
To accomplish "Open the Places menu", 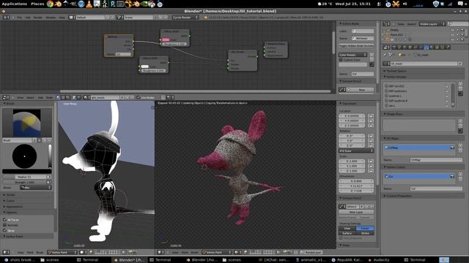I will [x=37, y=4].
